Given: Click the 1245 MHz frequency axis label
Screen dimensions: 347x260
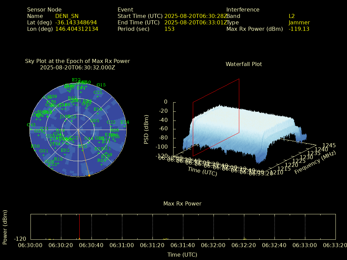Looking at the screenshot, I should pyautogui.click(x=329, y=145).
